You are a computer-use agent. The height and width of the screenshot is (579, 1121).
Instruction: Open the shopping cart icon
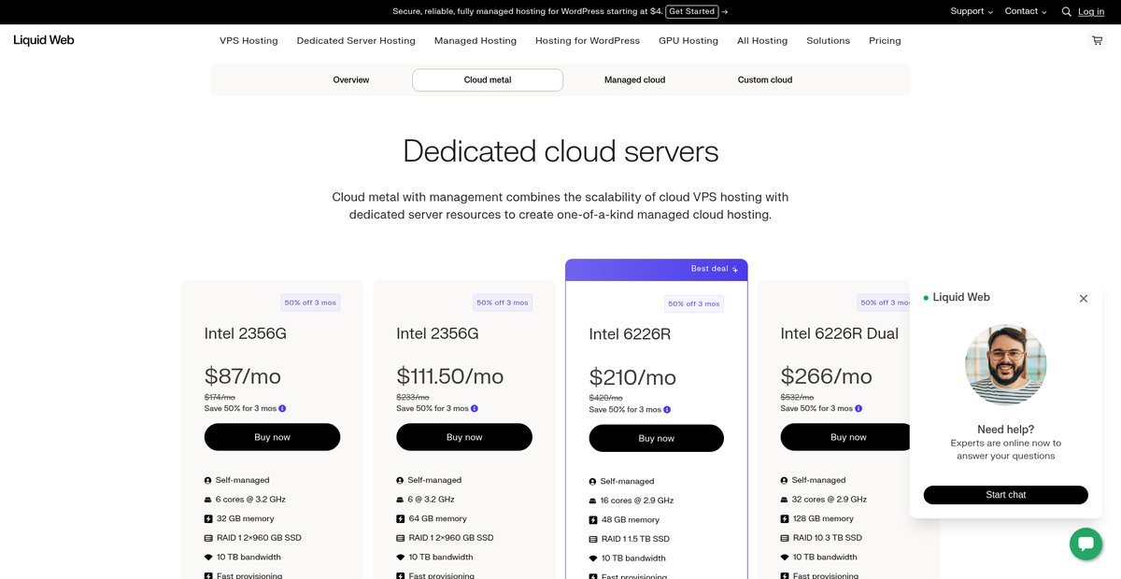point(1097,41)
